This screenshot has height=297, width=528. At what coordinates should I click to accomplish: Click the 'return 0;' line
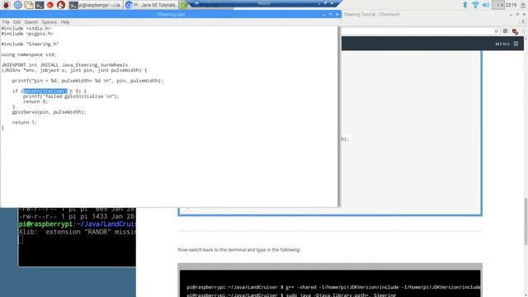click(35, 101)
